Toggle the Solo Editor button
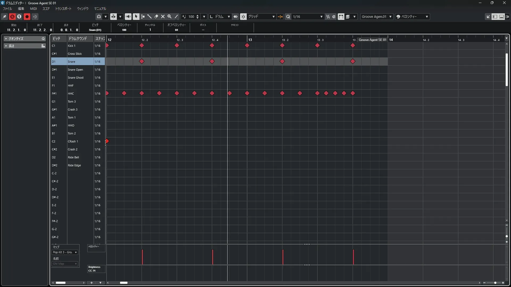The width and height of the screenshot is (511, 287). click(12, 16)
